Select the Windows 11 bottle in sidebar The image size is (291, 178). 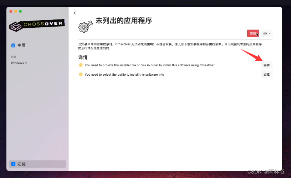[x=19, y=63]
